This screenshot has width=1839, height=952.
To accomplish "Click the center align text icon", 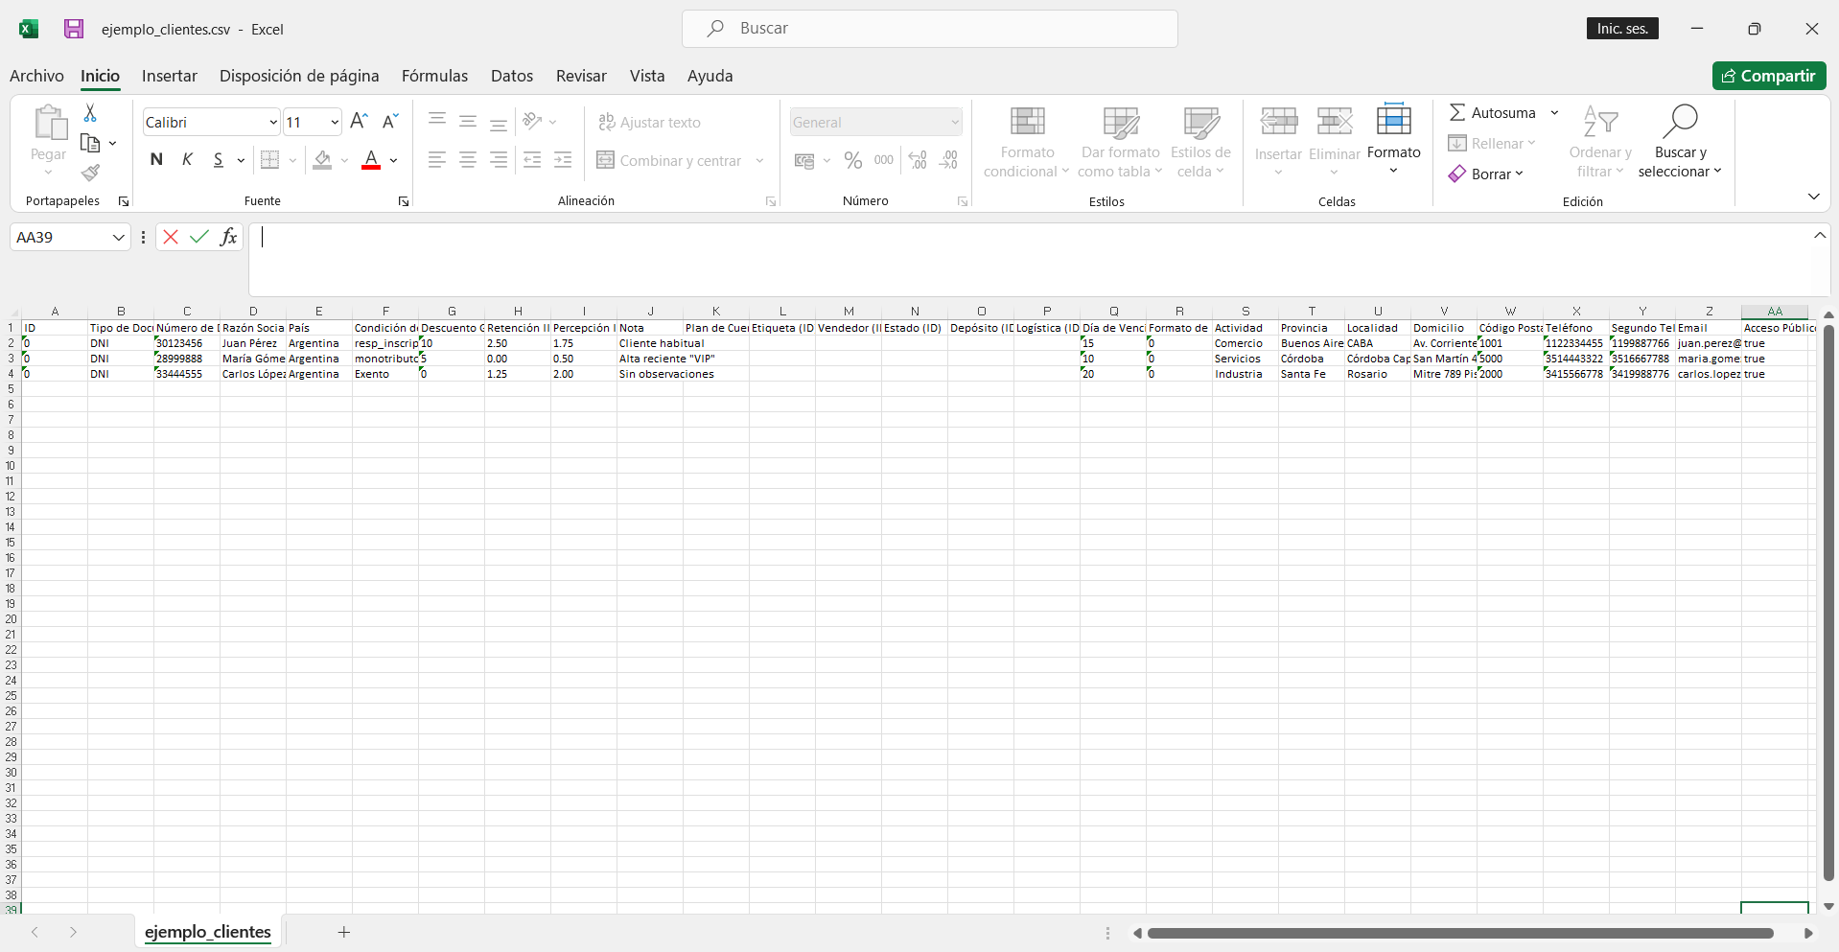I will (468, 160).
